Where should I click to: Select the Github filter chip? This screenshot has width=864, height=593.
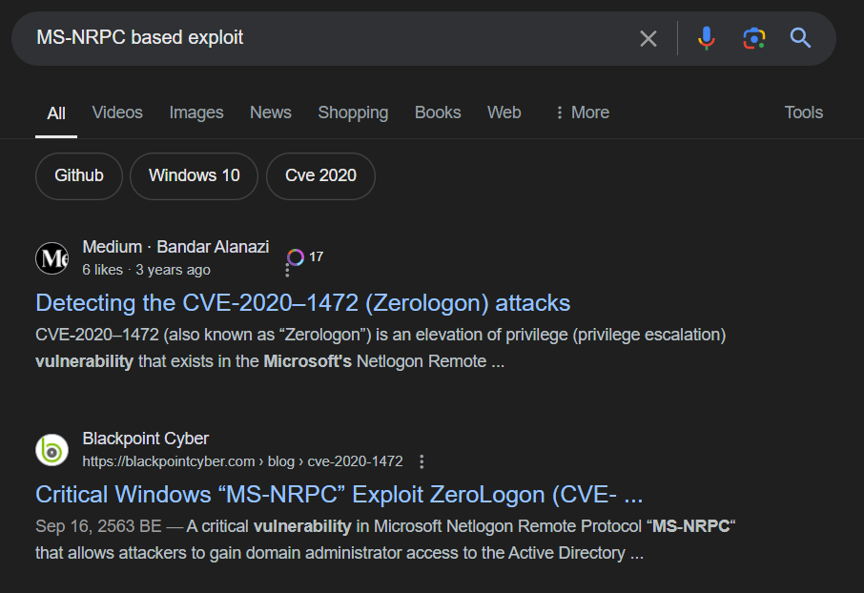click(x=78, y=175)
